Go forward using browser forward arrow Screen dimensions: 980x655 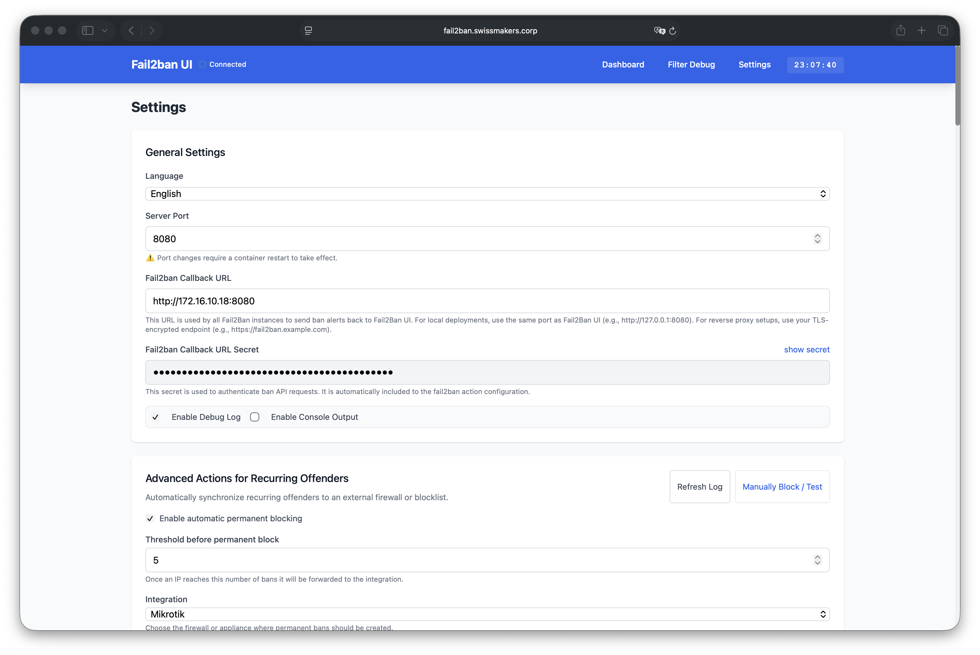click(x=152, y=30)
